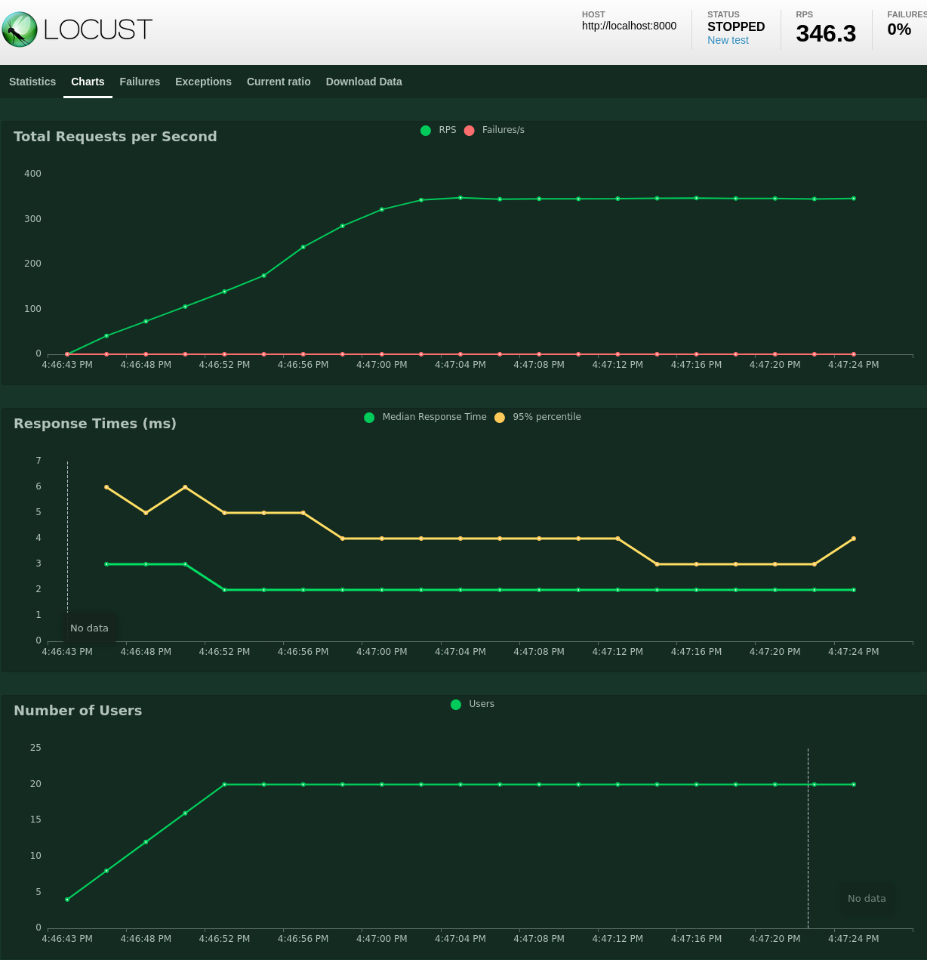
Task: Toggle the Users legend series
Action: click(473, 704)
